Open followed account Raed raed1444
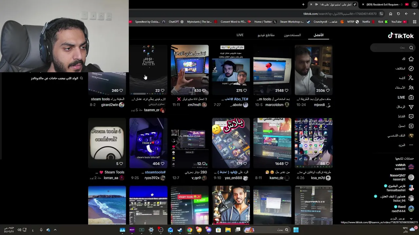This screenshot has width=419, height=235. point(403,209)
